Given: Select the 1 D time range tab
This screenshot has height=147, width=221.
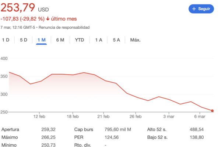Looking at the screenshot, I should (x=6, y=40).
